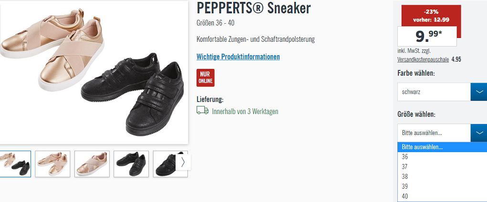View fourth thumbnail of black sneaker pair
The width and height of the screenshot is (487, 202).
(131, 164)
